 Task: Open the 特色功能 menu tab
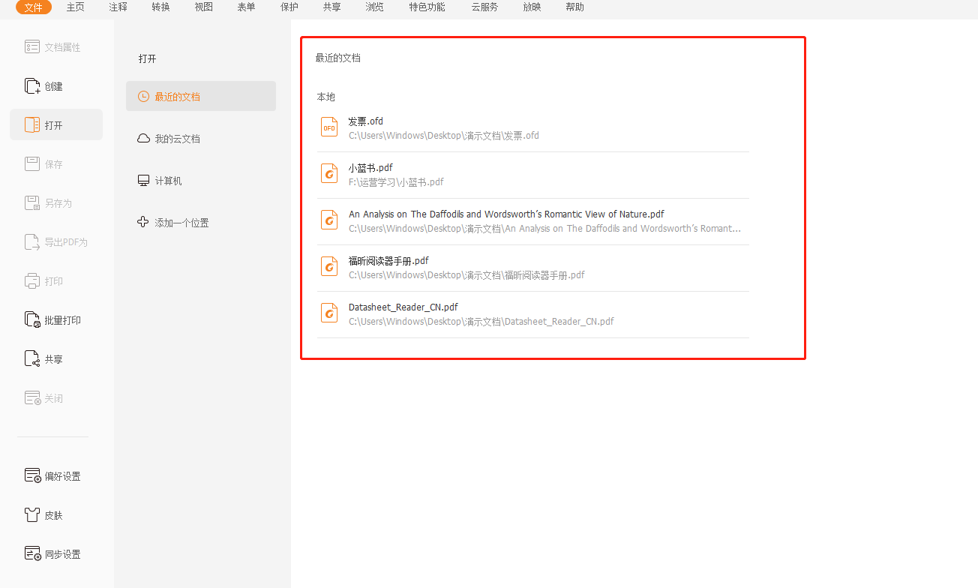click(x=427, y=7)
